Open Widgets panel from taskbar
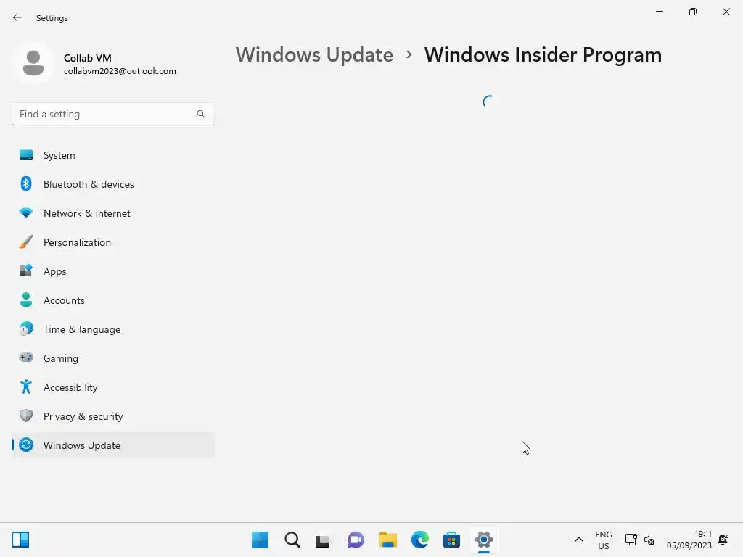Viewport: 743px width, 557px height. [20, 540]
